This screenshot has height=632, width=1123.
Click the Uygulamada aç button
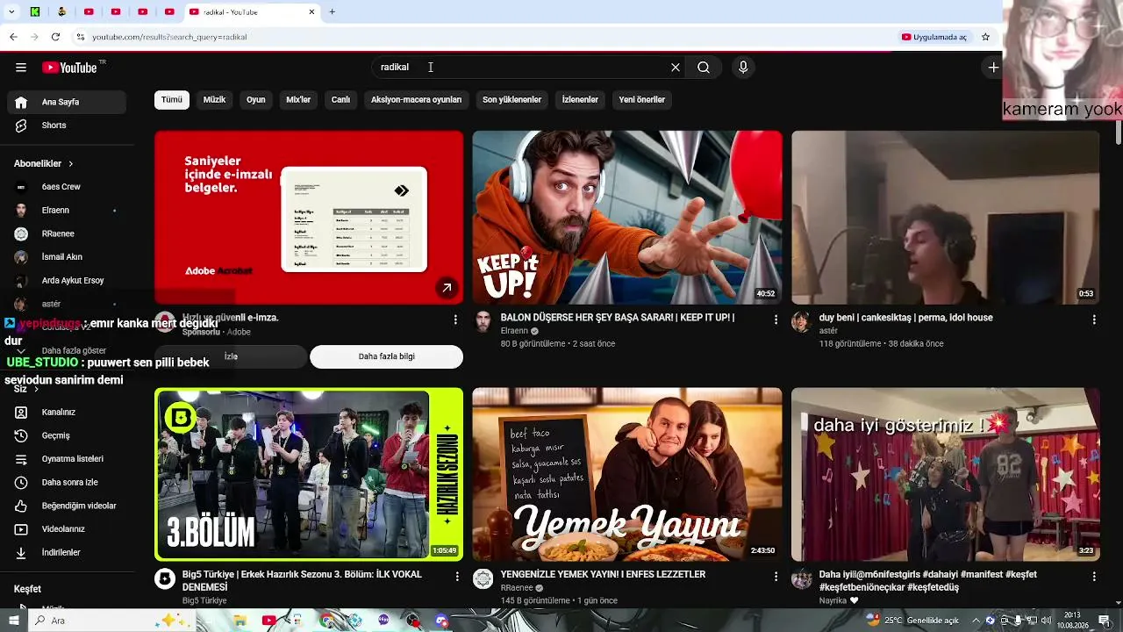coord(934,37)
